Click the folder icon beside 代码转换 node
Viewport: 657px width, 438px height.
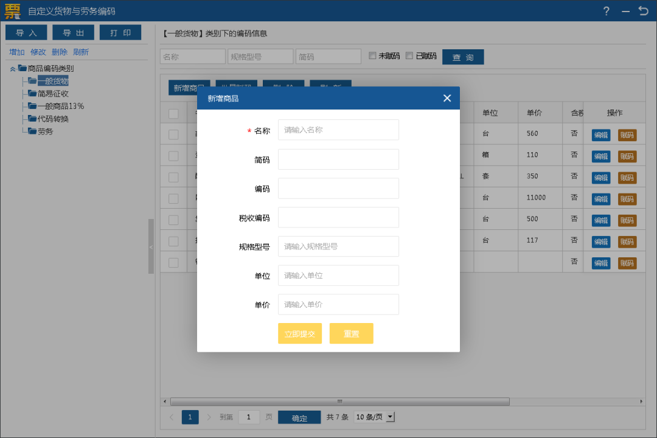(x=33, y=119)
